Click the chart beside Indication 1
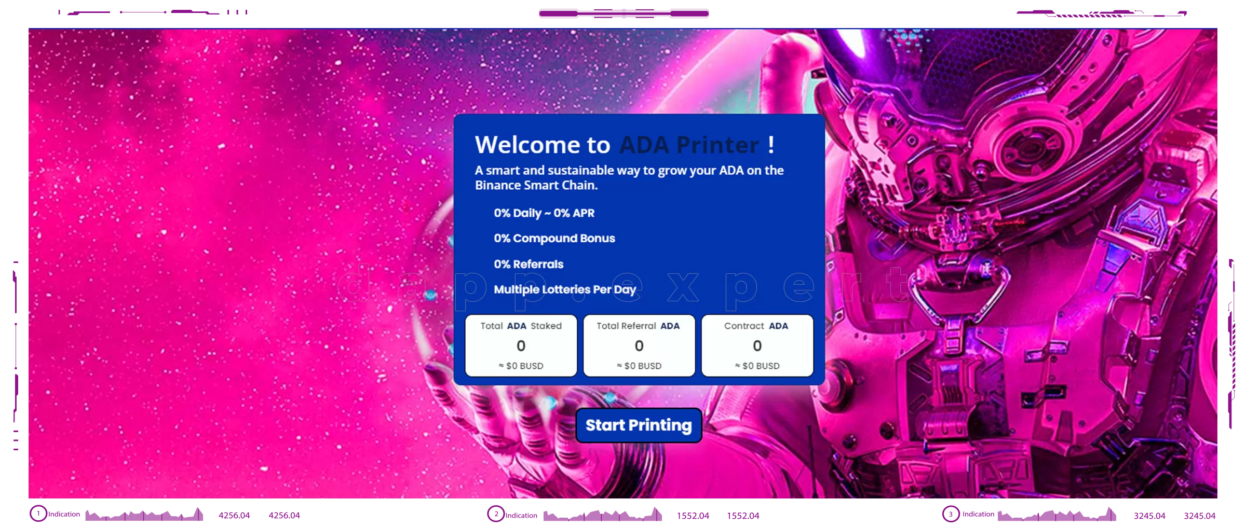The height and width of the screenshot is (527, 1246). point(144,514)
